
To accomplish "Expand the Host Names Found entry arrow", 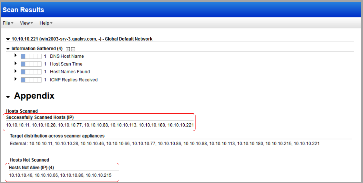I will pyautogui.click(x=16, y=71).
